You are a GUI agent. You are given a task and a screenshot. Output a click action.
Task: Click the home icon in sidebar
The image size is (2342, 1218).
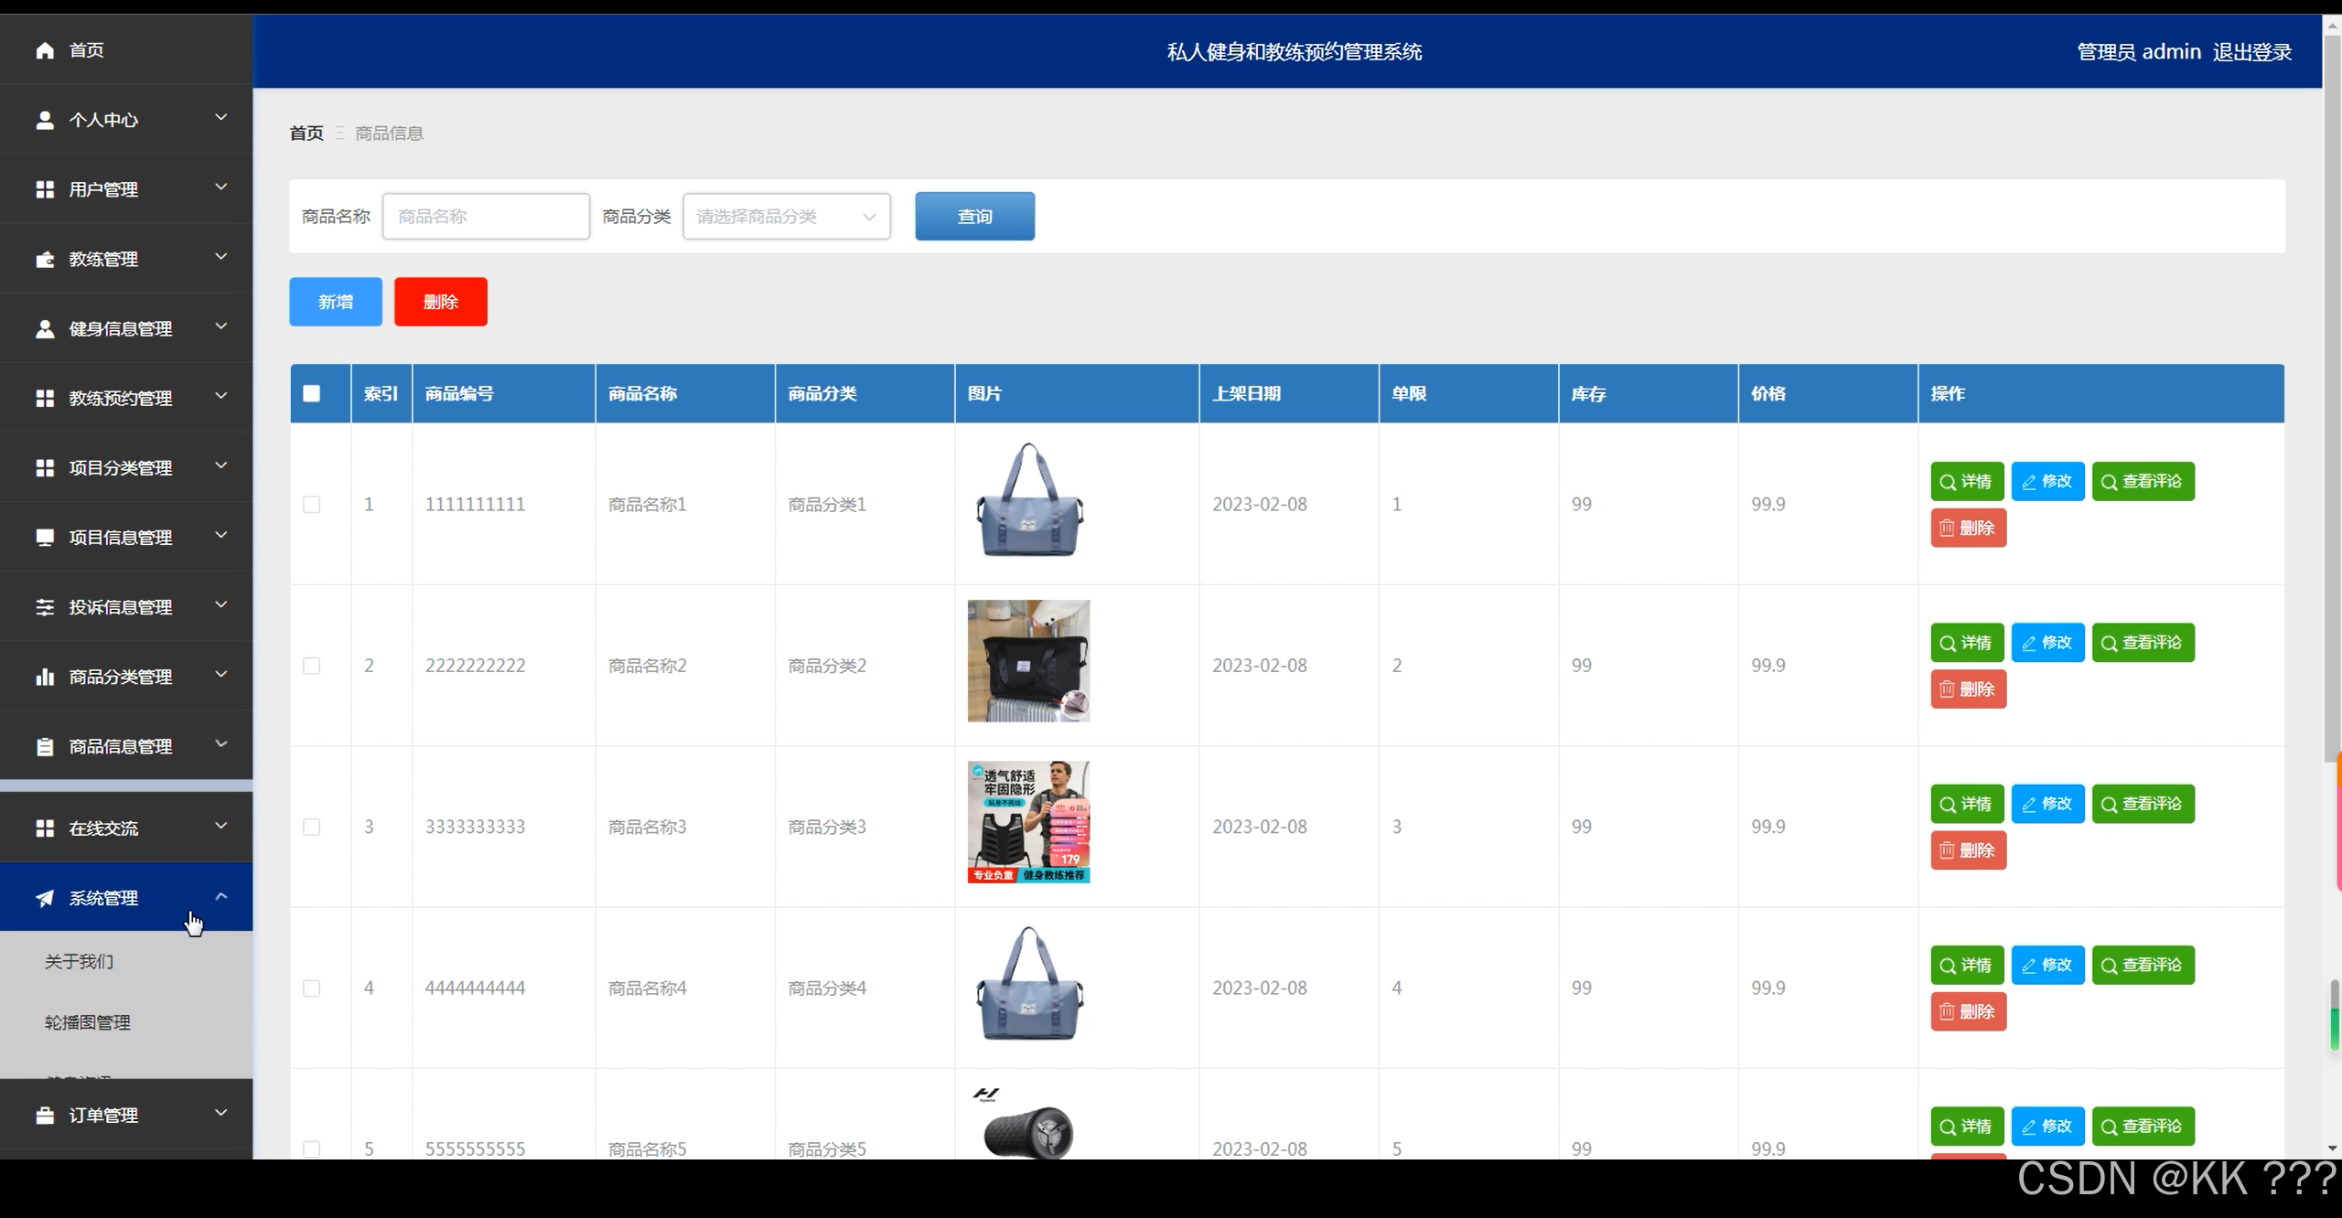[45, 50]
